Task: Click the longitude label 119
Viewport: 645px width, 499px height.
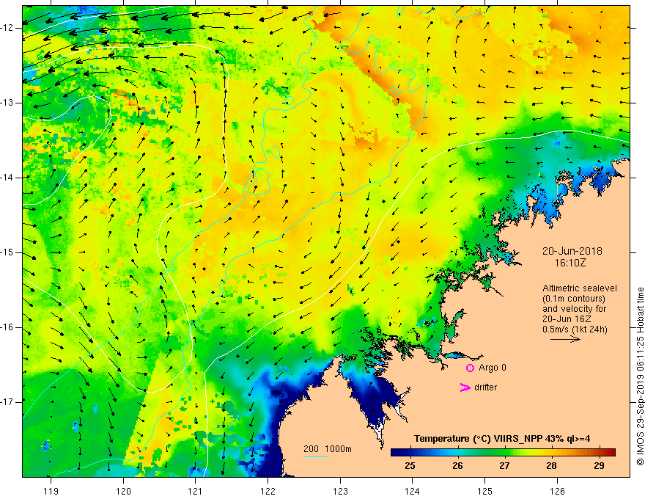Action: click(x=51, y=491)
